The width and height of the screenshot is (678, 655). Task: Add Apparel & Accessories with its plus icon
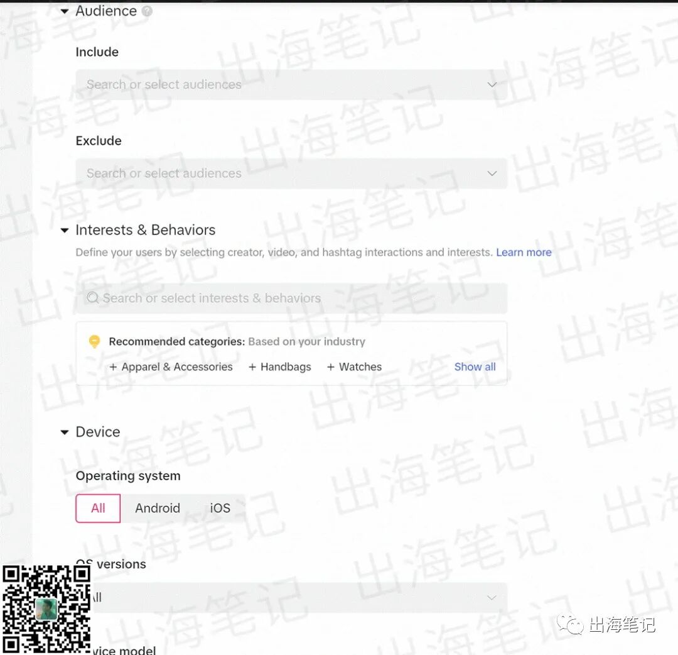[x=115, y=366]
